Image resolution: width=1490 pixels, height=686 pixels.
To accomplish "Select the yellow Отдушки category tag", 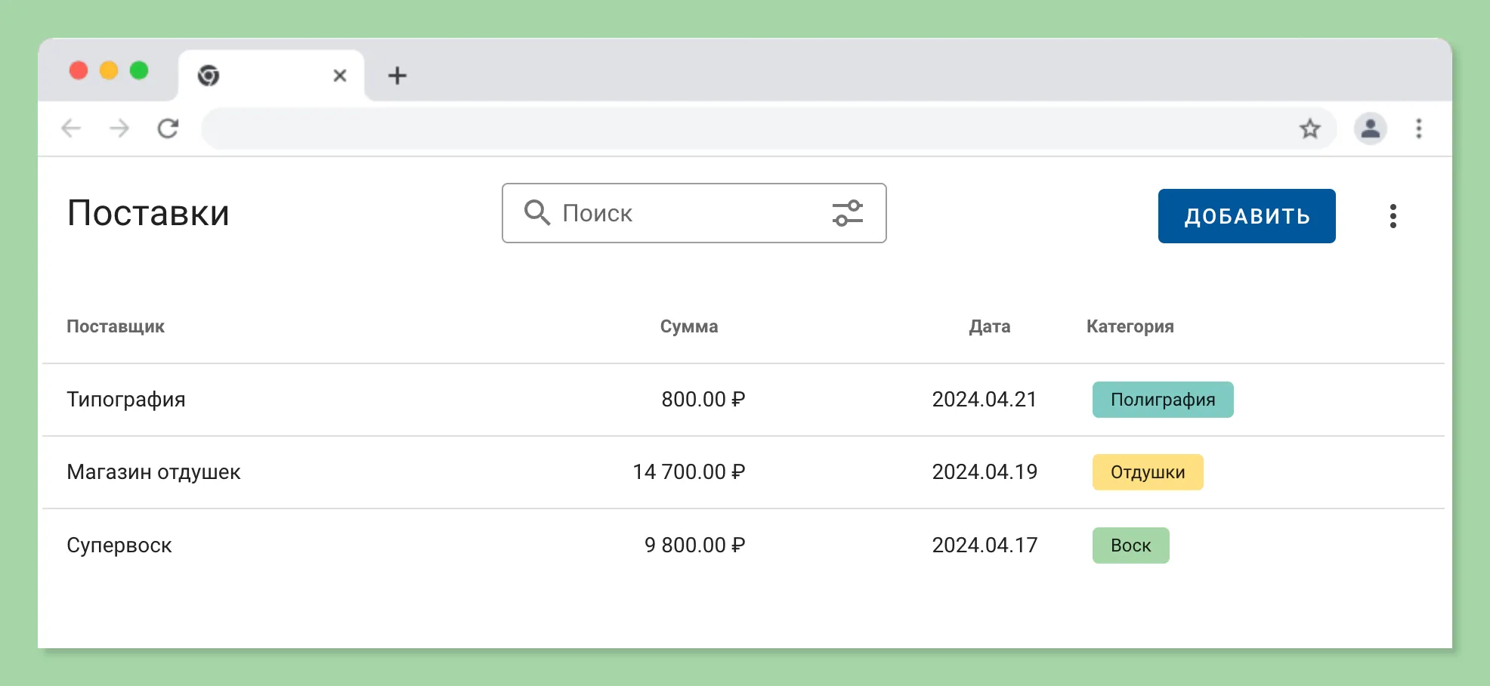I will (x=1148, y=472).
